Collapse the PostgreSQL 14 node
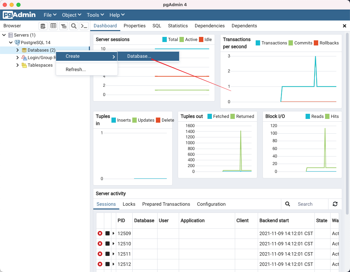This screenshot has width=350, height=272. pyautogui.click(x=11, y=42)
